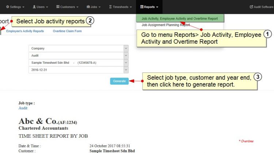Switch to Employee's Activity Reports tab

click(x=25, y=31)
